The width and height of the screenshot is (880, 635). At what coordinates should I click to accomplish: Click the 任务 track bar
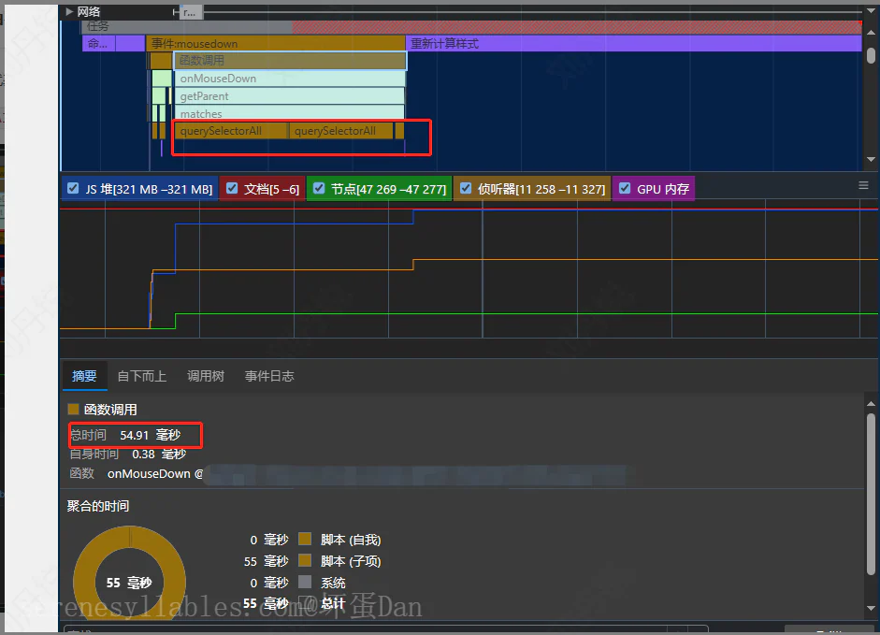tap(471, 26)
